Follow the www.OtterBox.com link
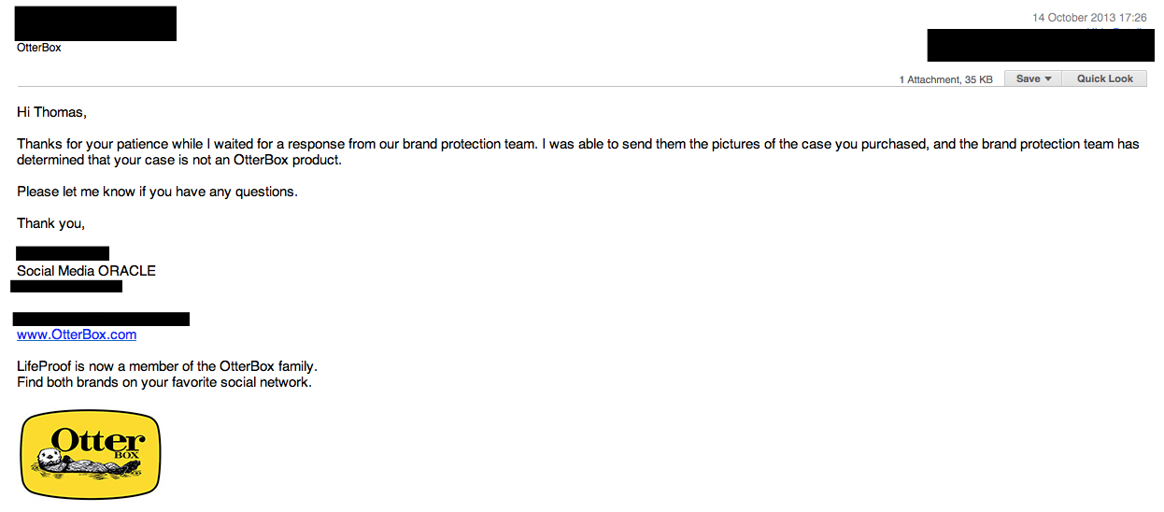1164x512 pixels. [x=77, y=334]
